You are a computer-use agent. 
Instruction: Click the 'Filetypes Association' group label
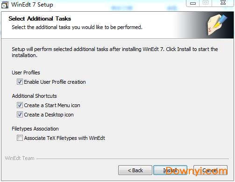pos(35,129)
